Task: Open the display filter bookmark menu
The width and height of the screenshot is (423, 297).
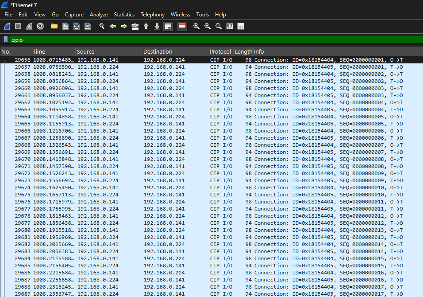Action: tap(6, 39)
